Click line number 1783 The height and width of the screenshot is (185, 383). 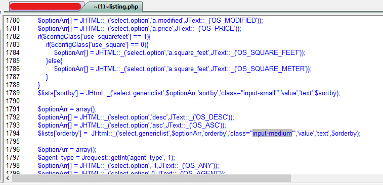tap(13, 44)
